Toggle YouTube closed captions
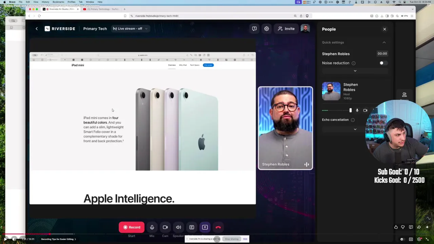The height and width of the screenshot is (244, 434). tap(411, 239)
